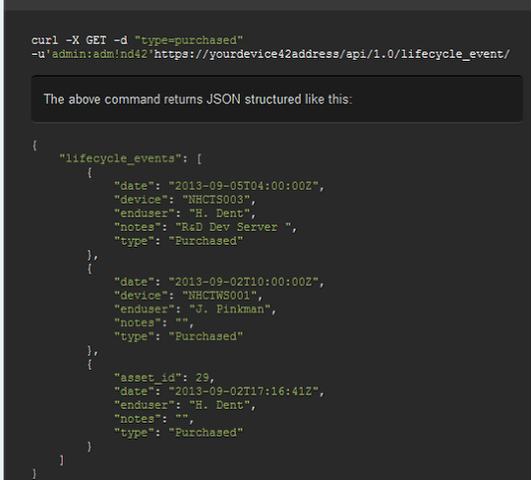The width and height of the screenshot is (531, 480).
Task: Select the "type=purchased" parameter string
Action: pyautogui.click(x=189, y=40)
